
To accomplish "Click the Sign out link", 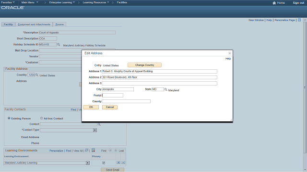I will coord(298,3).
